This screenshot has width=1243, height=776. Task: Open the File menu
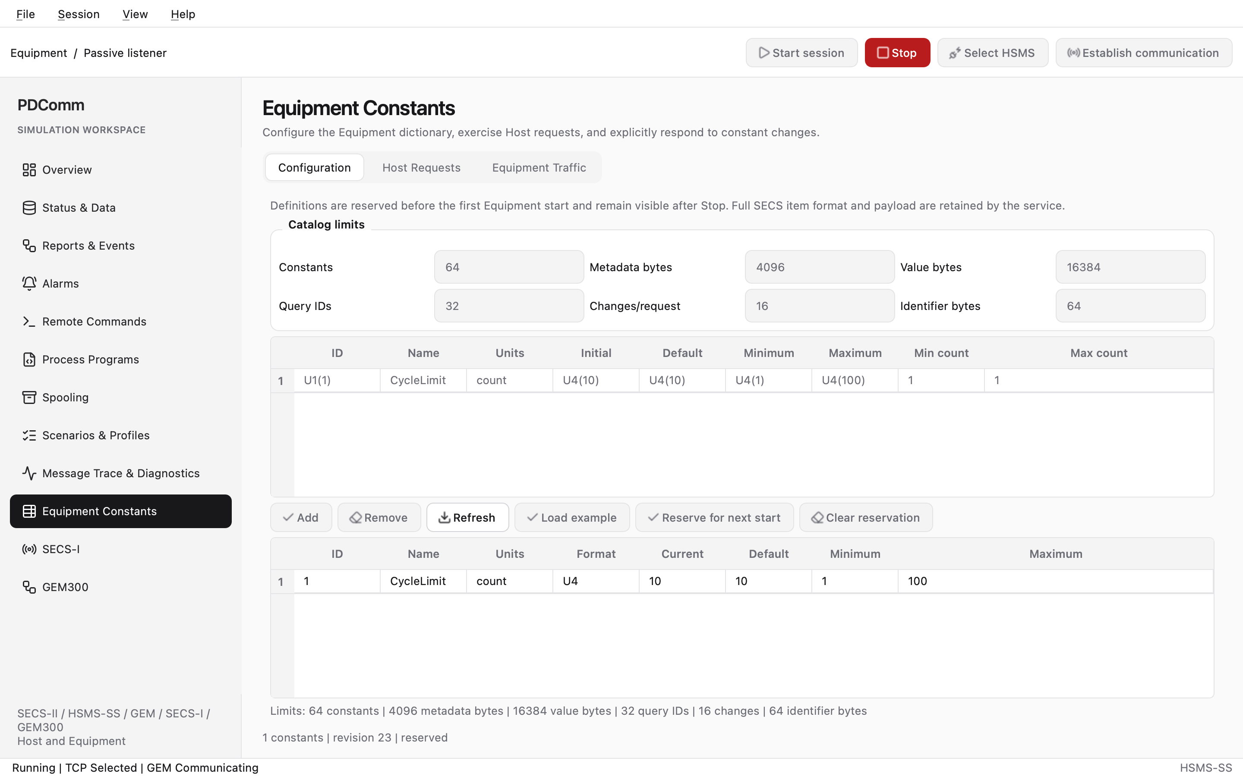pos(26,14)
